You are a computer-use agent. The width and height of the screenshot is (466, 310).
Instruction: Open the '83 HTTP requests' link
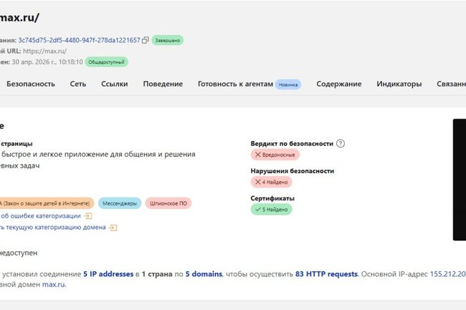point(326,273)
